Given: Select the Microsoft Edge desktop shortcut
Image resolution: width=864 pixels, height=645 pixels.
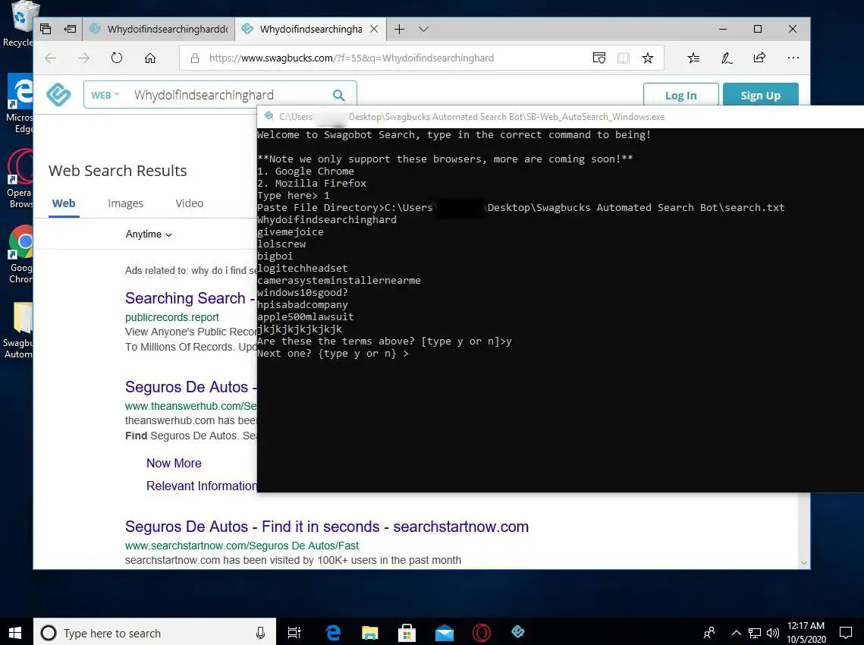Looking at the screenshot, I should point(20,104).
